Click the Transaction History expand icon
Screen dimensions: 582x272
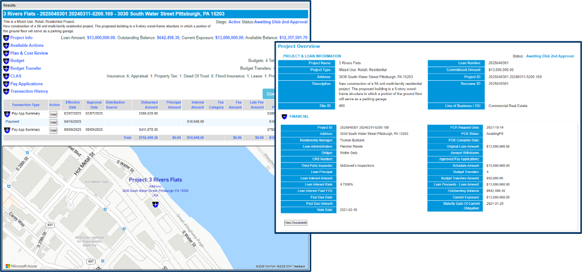[x=6, y=91]
